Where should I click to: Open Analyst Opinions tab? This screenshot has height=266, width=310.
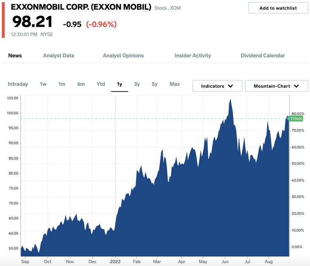[x=123, y=55]
